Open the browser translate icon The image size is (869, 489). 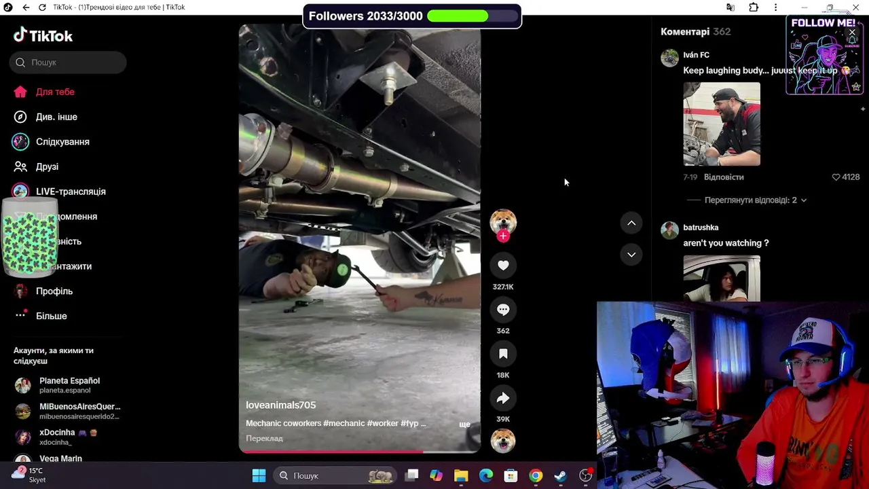(x=731, y=7)
